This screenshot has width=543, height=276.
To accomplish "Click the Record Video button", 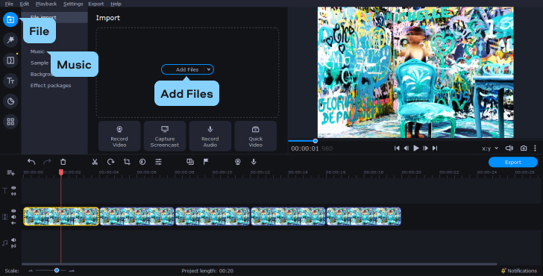I will (119, 136).
